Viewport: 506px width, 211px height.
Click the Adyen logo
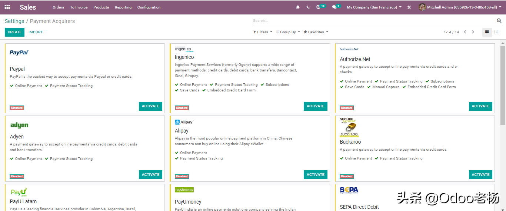pyautogui.click(x=19, y=125)
